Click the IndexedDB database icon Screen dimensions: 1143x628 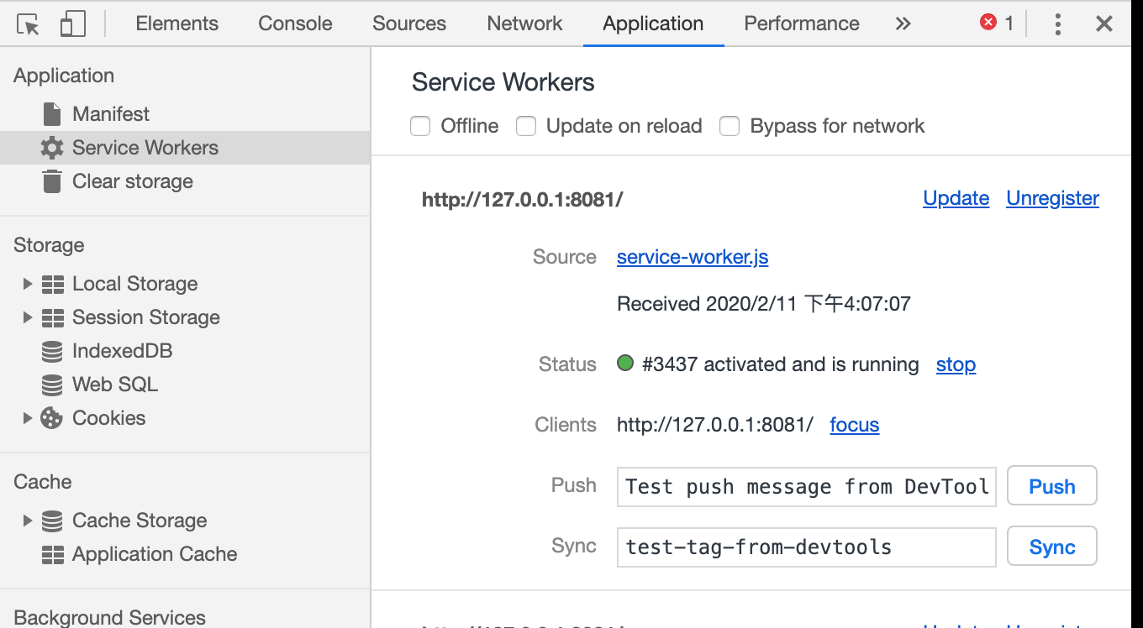pyautogui.click(x=52, y=351)
